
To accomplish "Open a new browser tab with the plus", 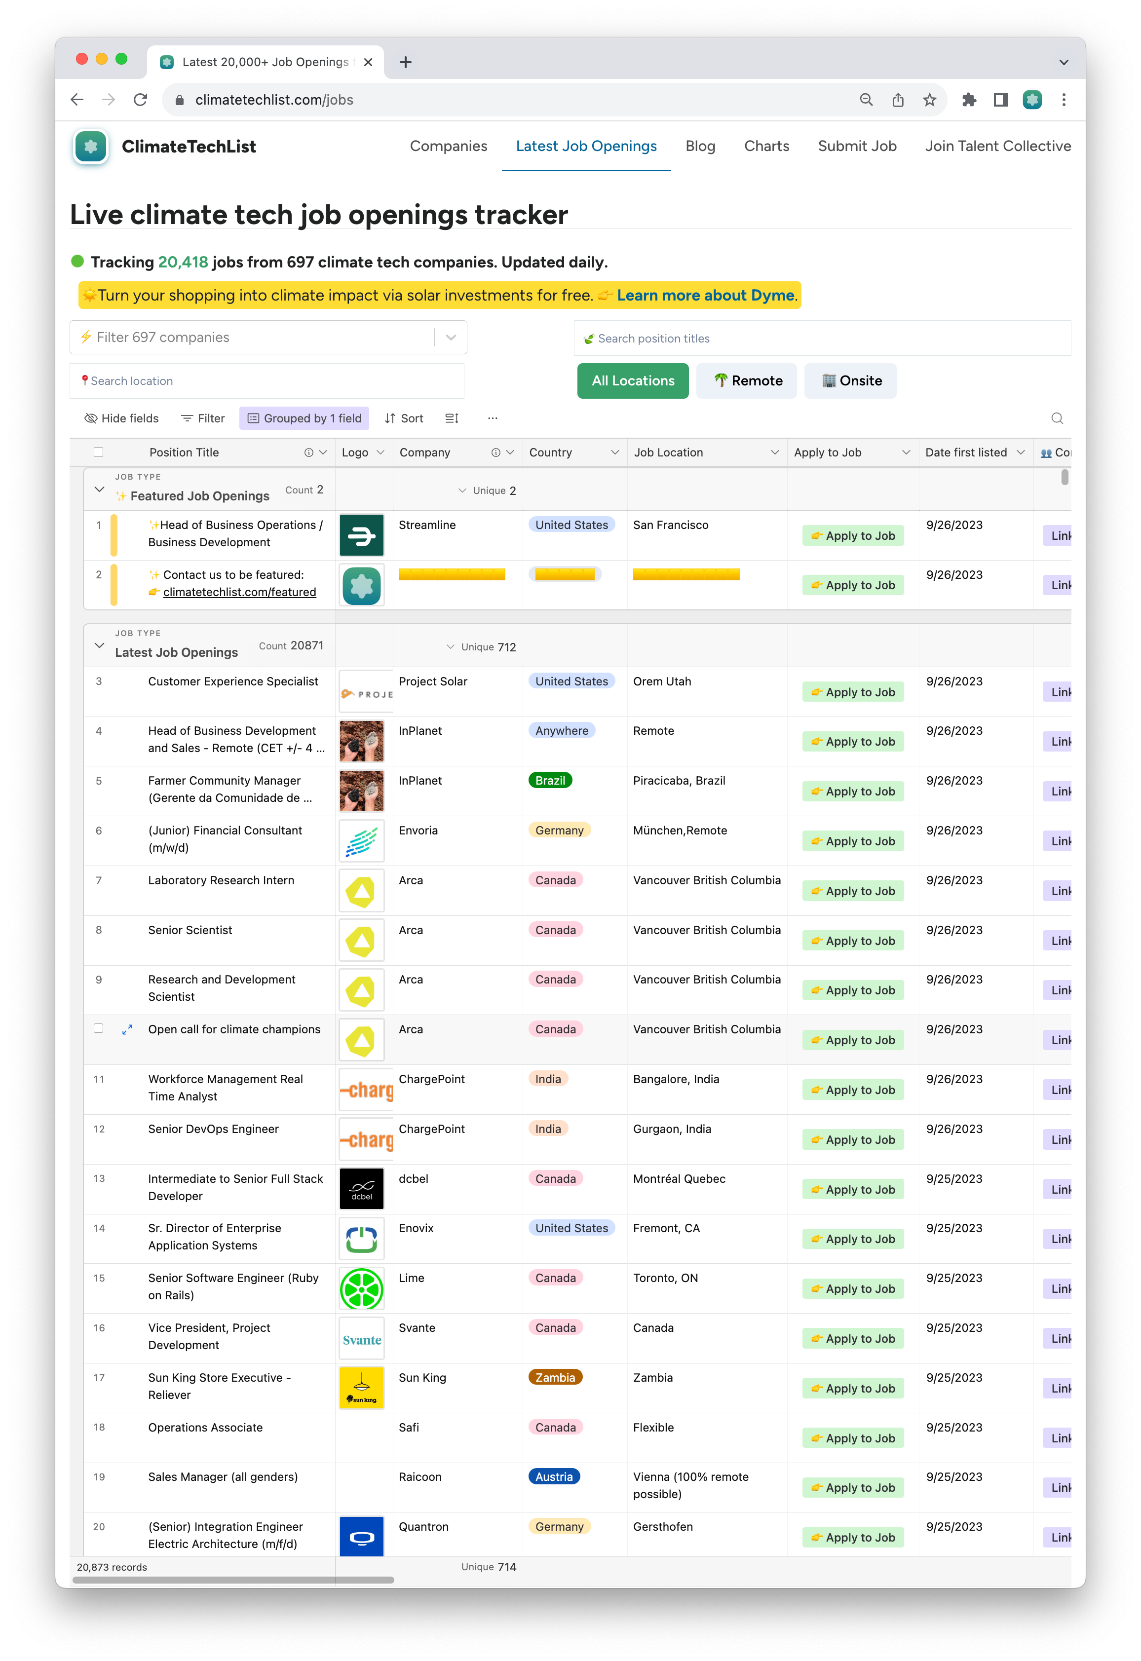I will click(405, 62).
